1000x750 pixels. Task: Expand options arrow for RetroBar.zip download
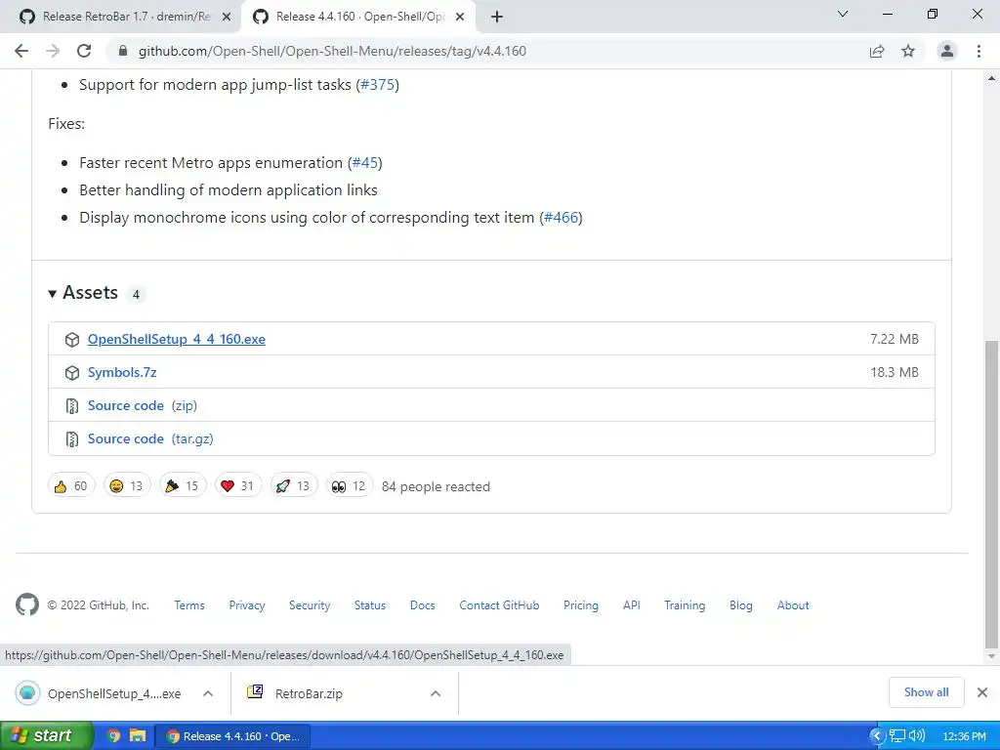436,693
